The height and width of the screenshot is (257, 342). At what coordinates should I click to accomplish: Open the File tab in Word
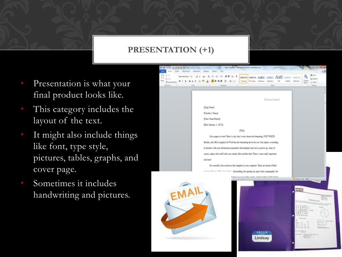pyautogui.click(x=163, y=71)
